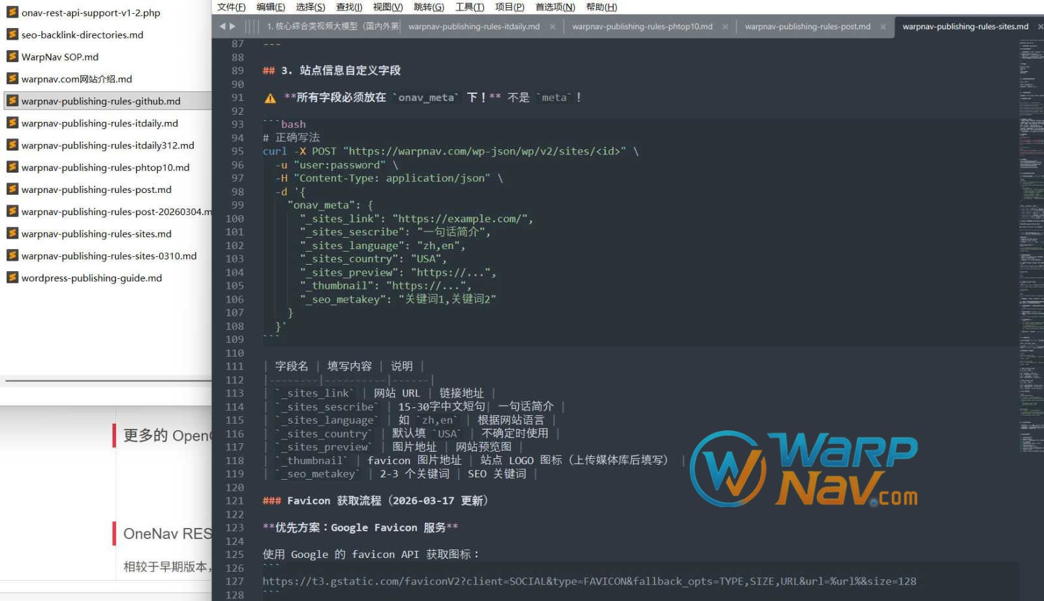The height and width of the screenshot is (601, 1044).
Task: Click the icon next to onav-rest-api-support-v1-2.php
Action: tap(12, 12)
